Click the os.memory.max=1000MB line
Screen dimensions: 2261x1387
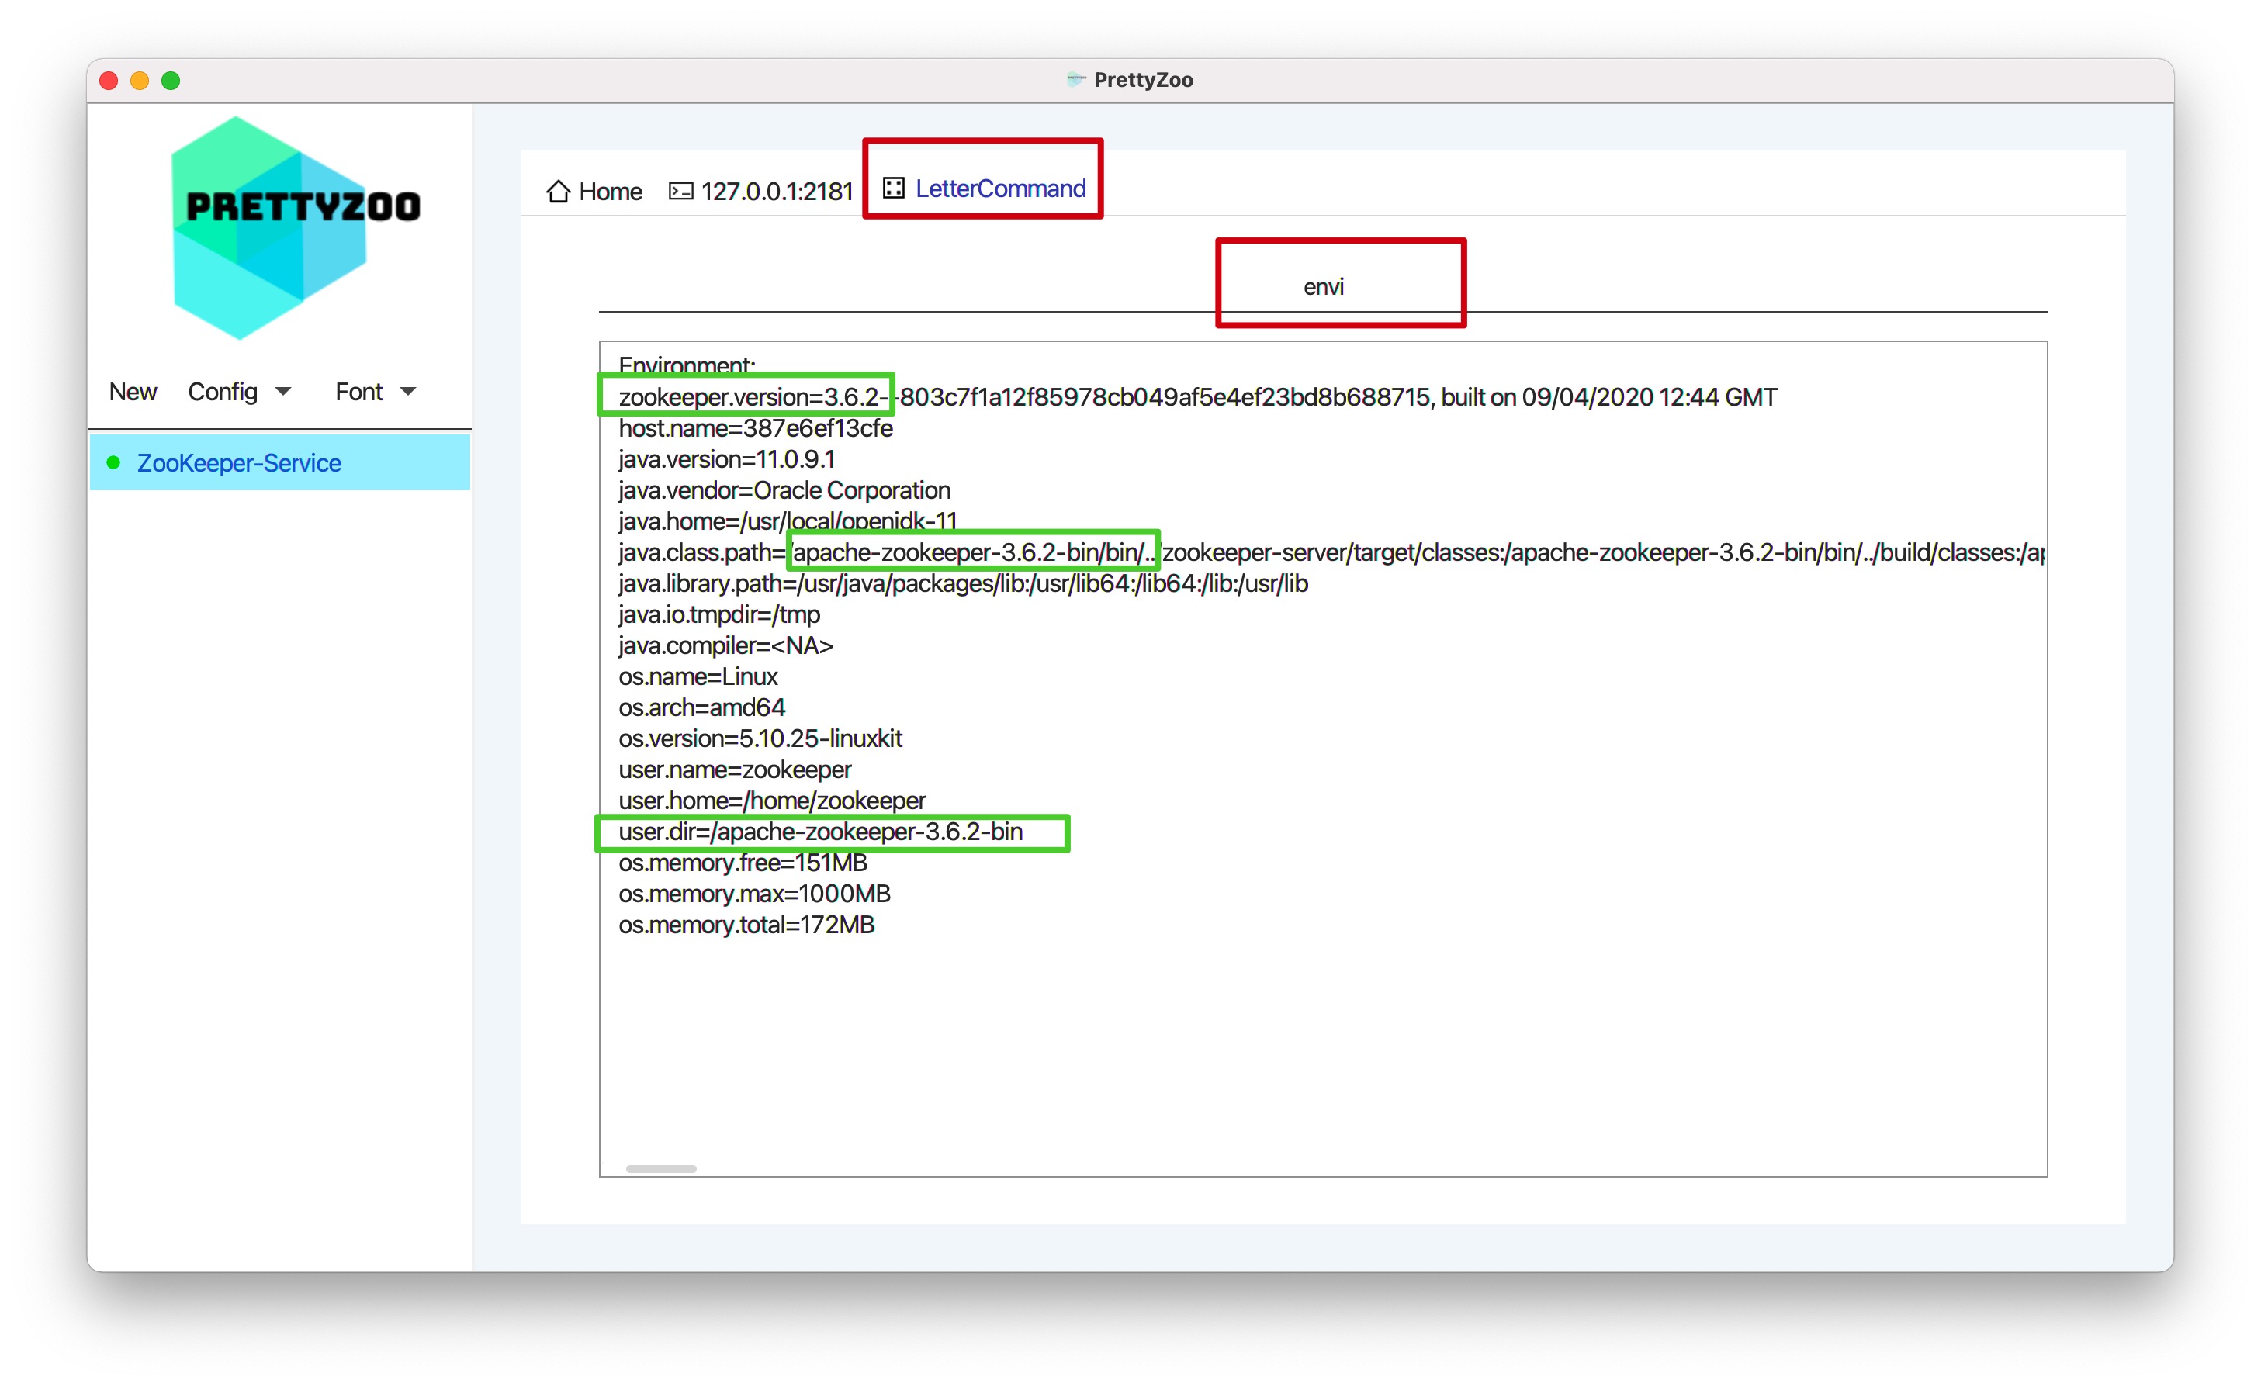coord(754,894)
